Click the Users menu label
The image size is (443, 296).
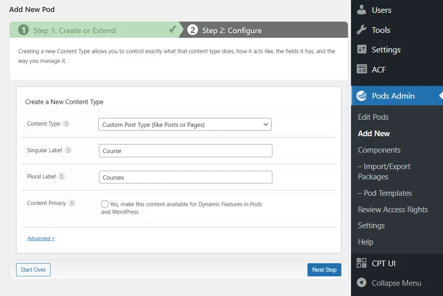pos(381,10)
